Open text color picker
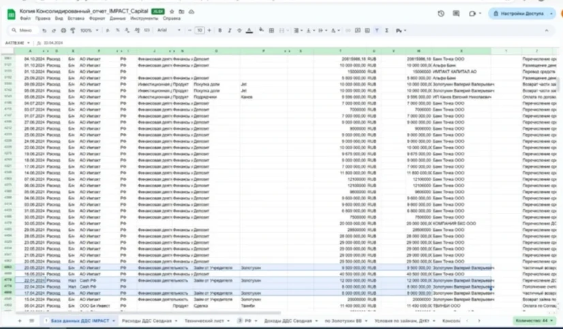The height and width of the screenshot is (329, 563). pos(249,31)
